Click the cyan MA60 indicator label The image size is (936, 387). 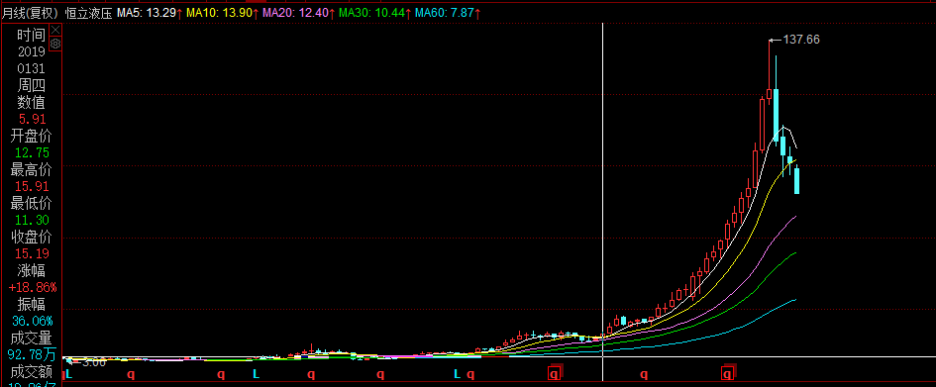tap(447, 13)
